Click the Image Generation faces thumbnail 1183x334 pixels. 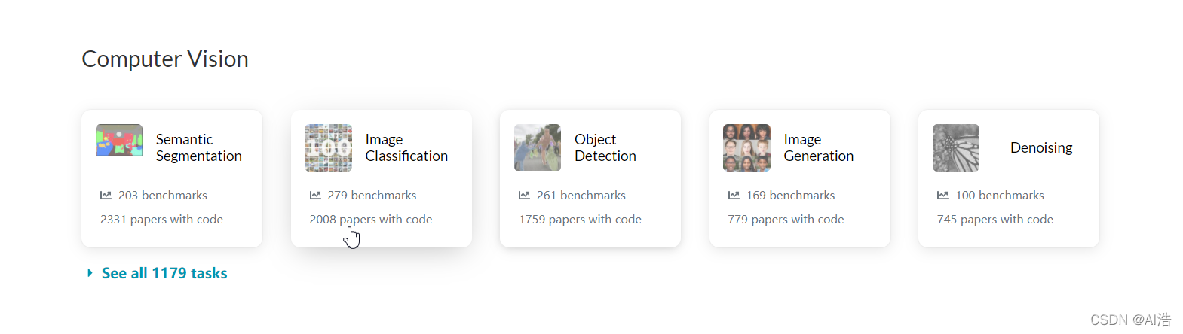click(x=746, y=147)
